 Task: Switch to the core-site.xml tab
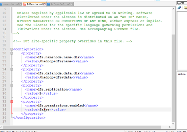(x=11, y=4)
